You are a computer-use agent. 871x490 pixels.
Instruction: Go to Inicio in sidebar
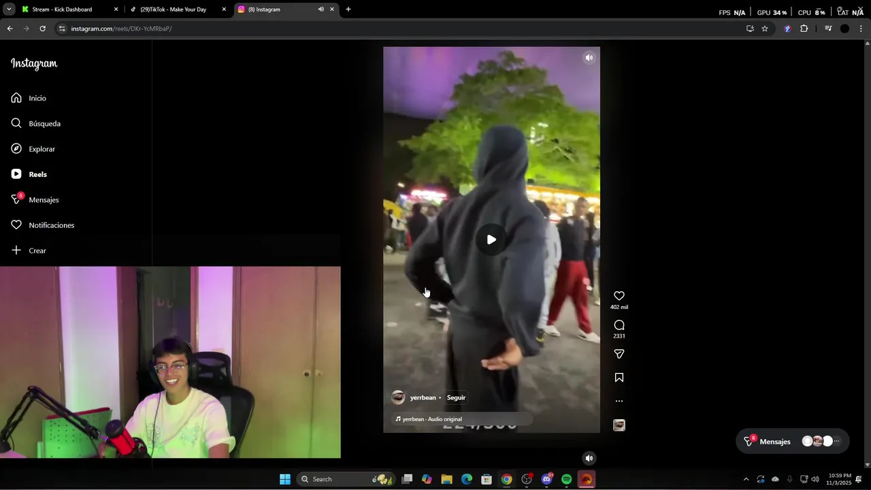coord(37,98)
